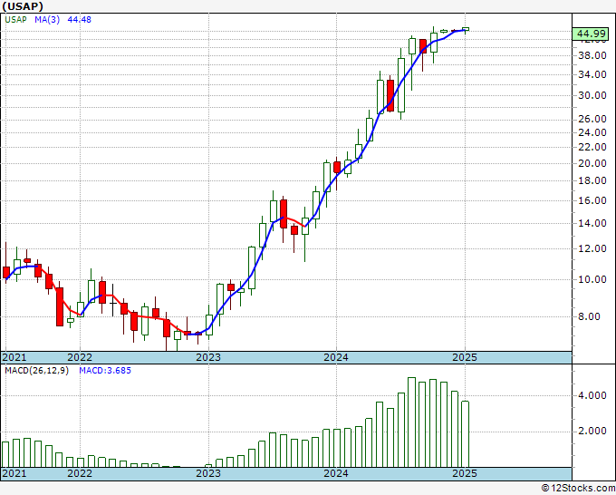This screenshot has height=495, width=616.
Task: Select the 2024 marker on price timeline
Action: [336, 357]
